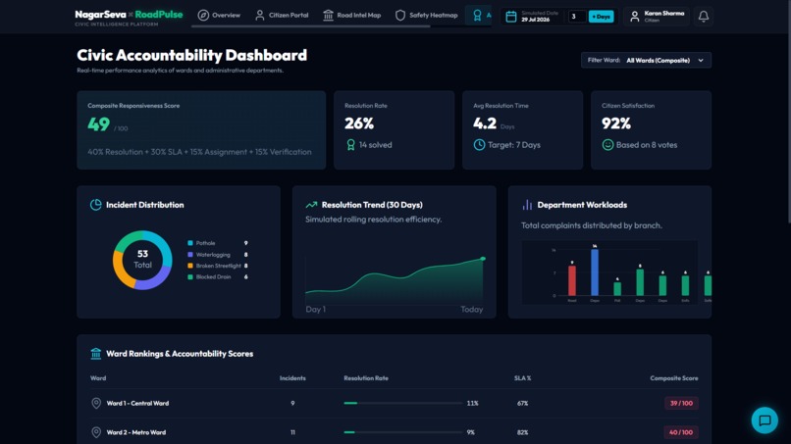Click the location pin for Ward 1 - Central Ward
791x444 pixels.
pos(96,403)
